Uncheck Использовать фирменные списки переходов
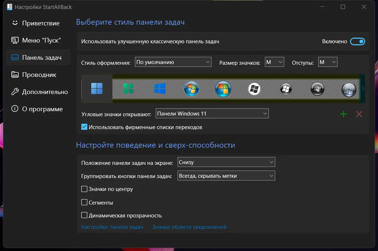378x251 pixels. [x=84, y=127]
